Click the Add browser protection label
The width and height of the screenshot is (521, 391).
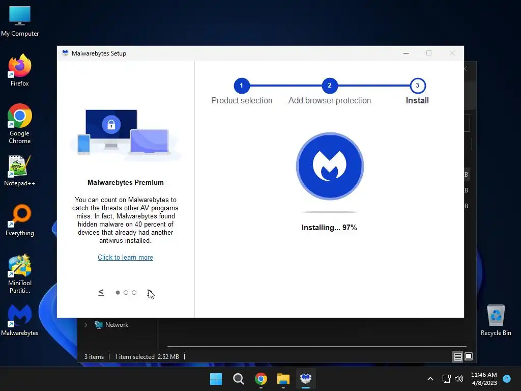click(330, 100)
